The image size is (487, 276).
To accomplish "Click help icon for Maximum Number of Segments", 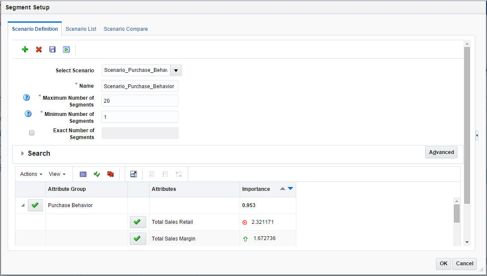I will click(27, 98).
